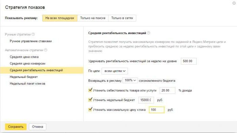Screen dimensions: 237x133
Task: Click the сэкономленного бюджета text
Action: [x=157, y=81]
